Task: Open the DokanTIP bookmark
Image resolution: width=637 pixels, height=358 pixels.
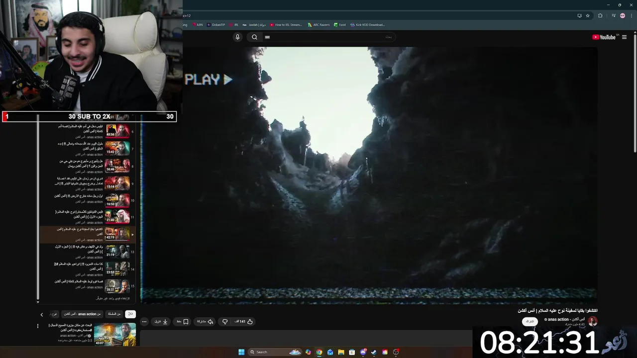Action: [216, 24]
